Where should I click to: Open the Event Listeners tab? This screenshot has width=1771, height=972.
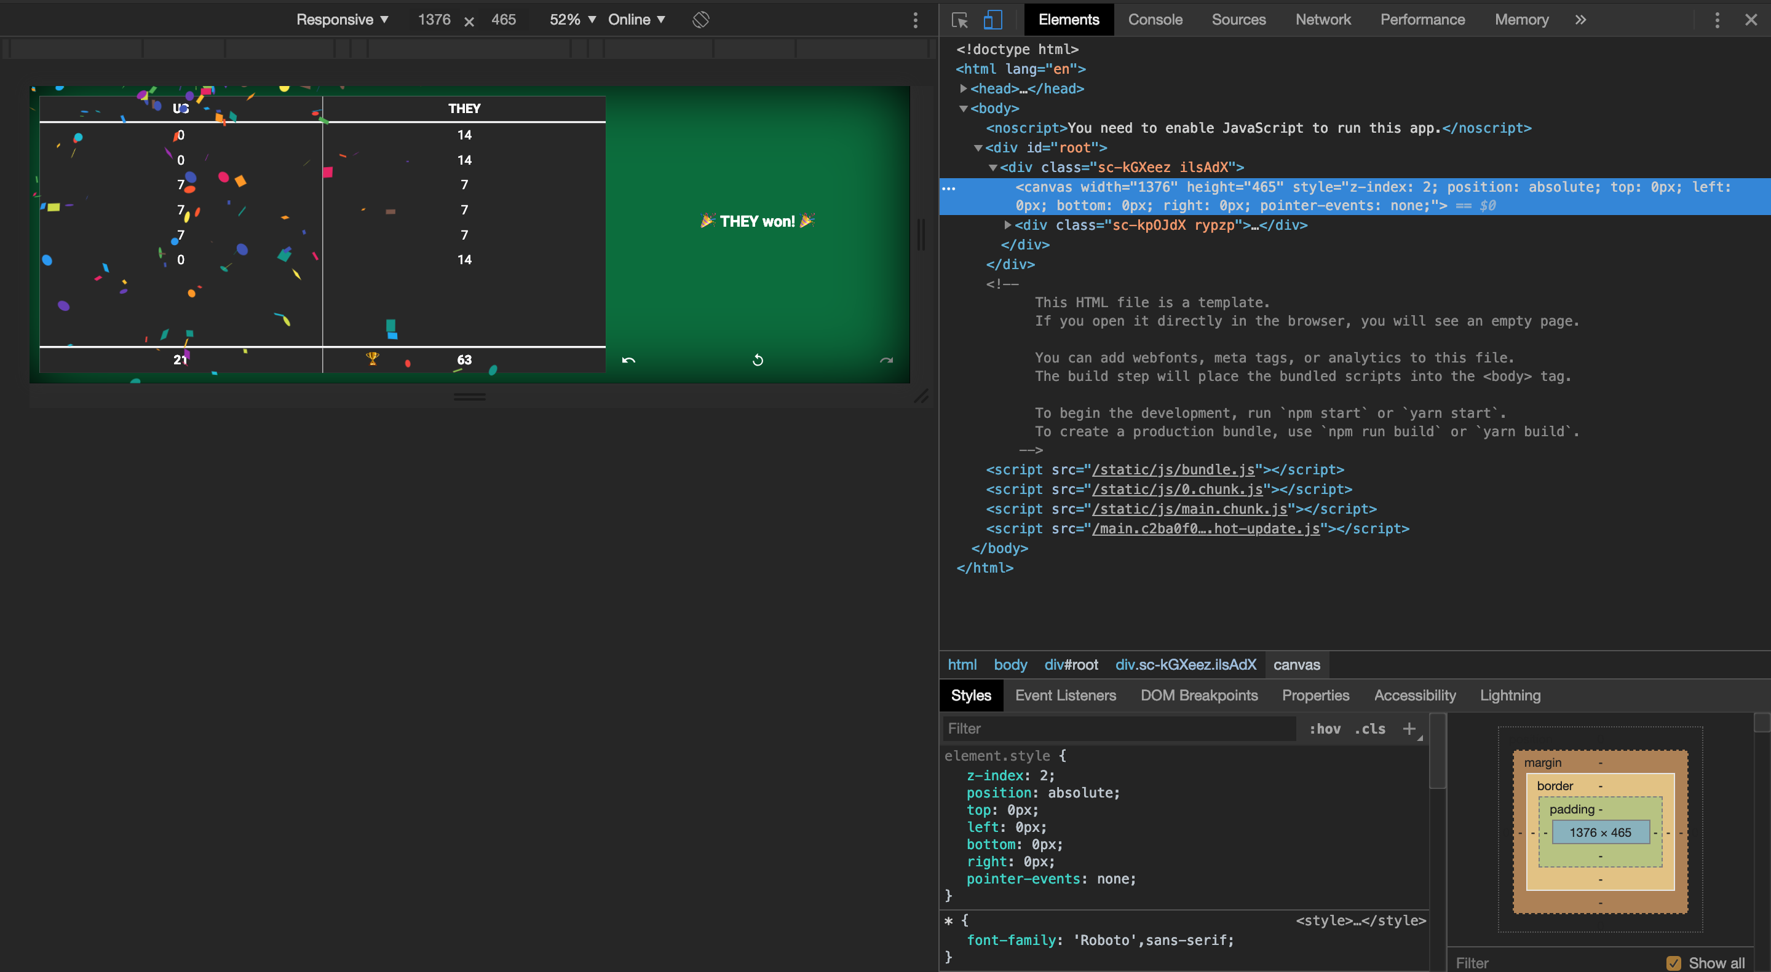1066,695
